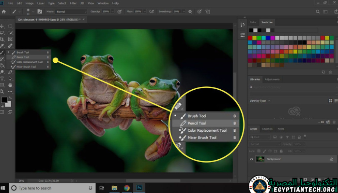Choose the Eyedropper tool
Image resolution: width=338 pixels, height=193 pixels.
pos(3,45)
